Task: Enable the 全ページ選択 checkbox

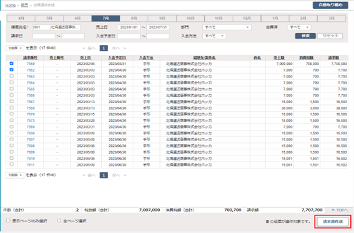Action: coord(59,221)
